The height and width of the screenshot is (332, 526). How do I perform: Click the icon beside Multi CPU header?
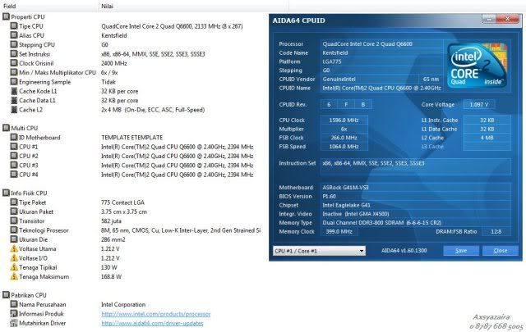click(6, 128)
